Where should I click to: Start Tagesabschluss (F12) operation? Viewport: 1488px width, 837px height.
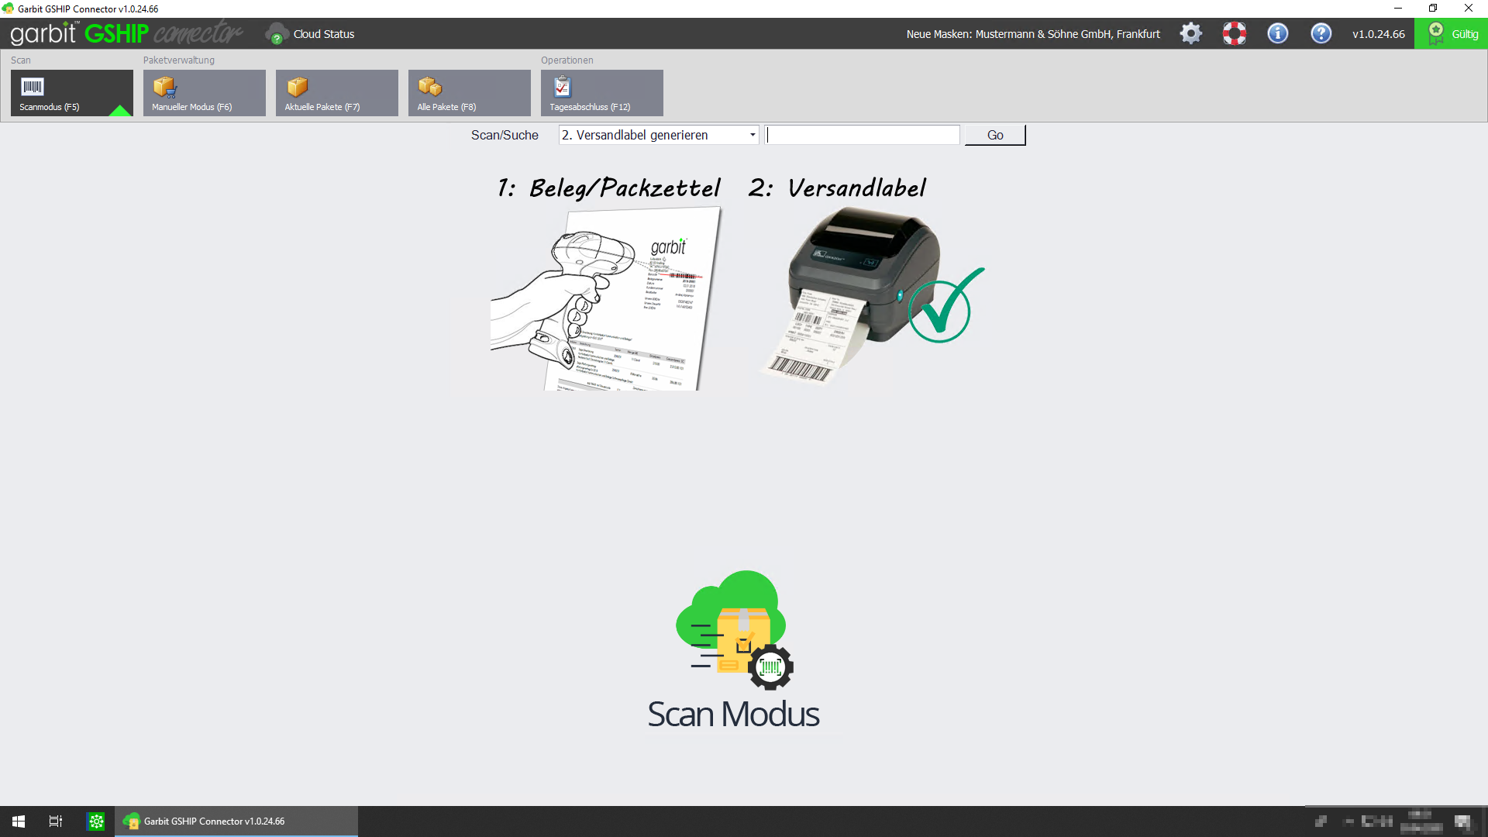click(x=601, y=93)
